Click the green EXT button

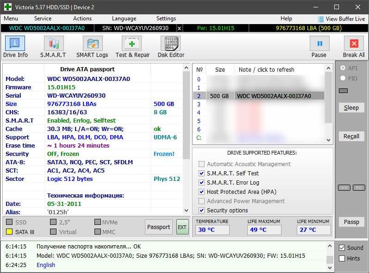point(182,227)
